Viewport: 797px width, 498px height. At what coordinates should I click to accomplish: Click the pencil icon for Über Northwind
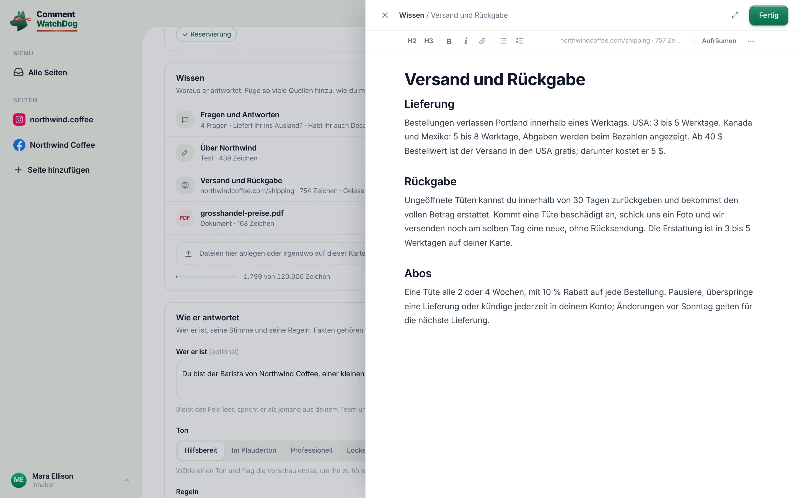[185, 153]
